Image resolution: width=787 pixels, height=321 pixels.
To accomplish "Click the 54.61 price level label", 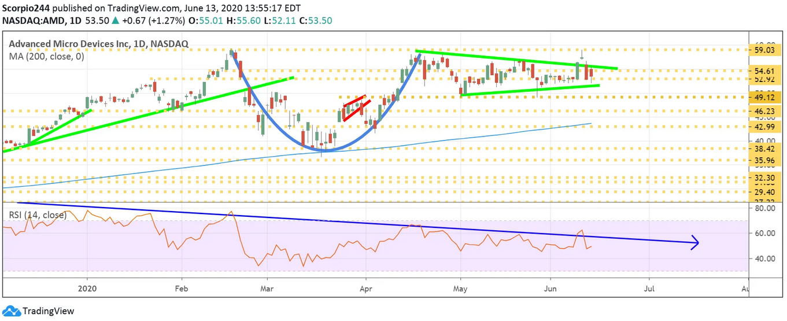I will coord(764,71).
